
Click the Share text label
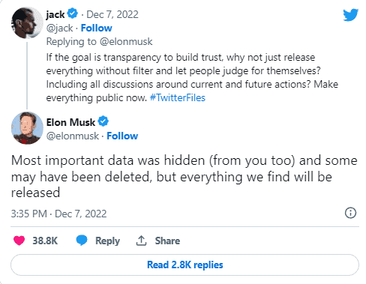[167, 241]
